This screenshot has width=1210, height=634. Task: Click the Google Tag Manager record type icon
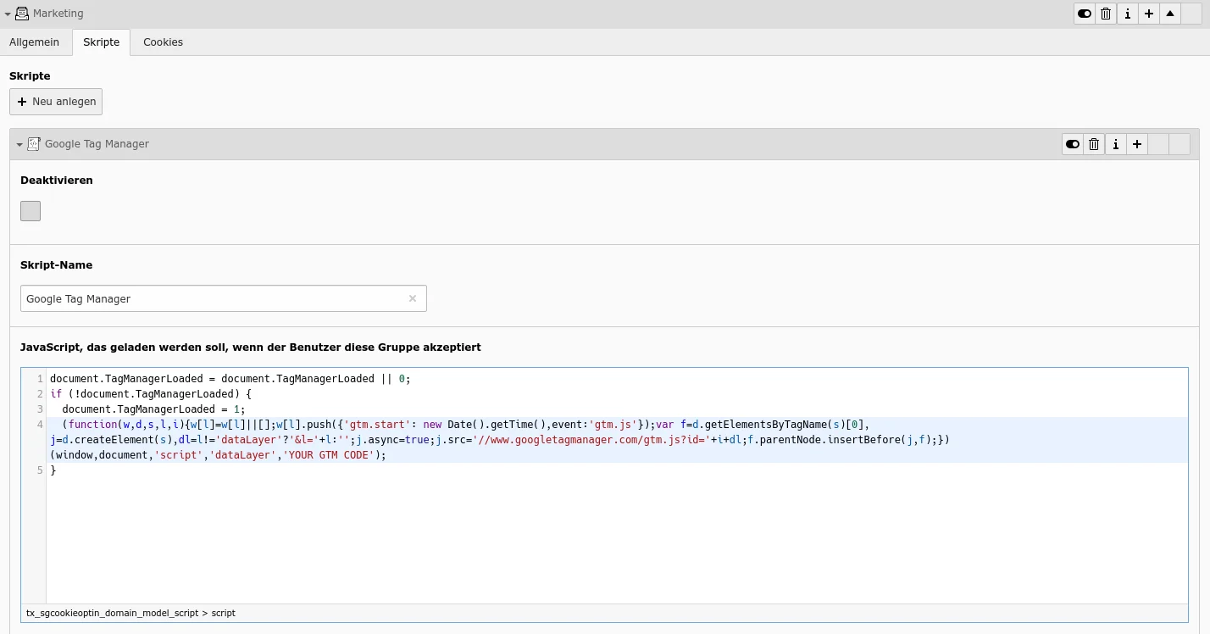tap(34, 143)
